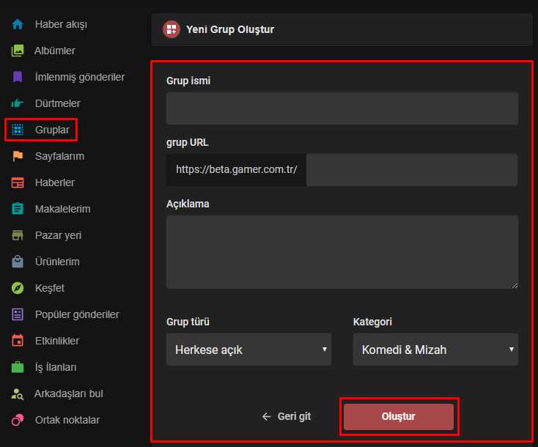Open the Gruplar menu item
538x447 pixels.
52,130
